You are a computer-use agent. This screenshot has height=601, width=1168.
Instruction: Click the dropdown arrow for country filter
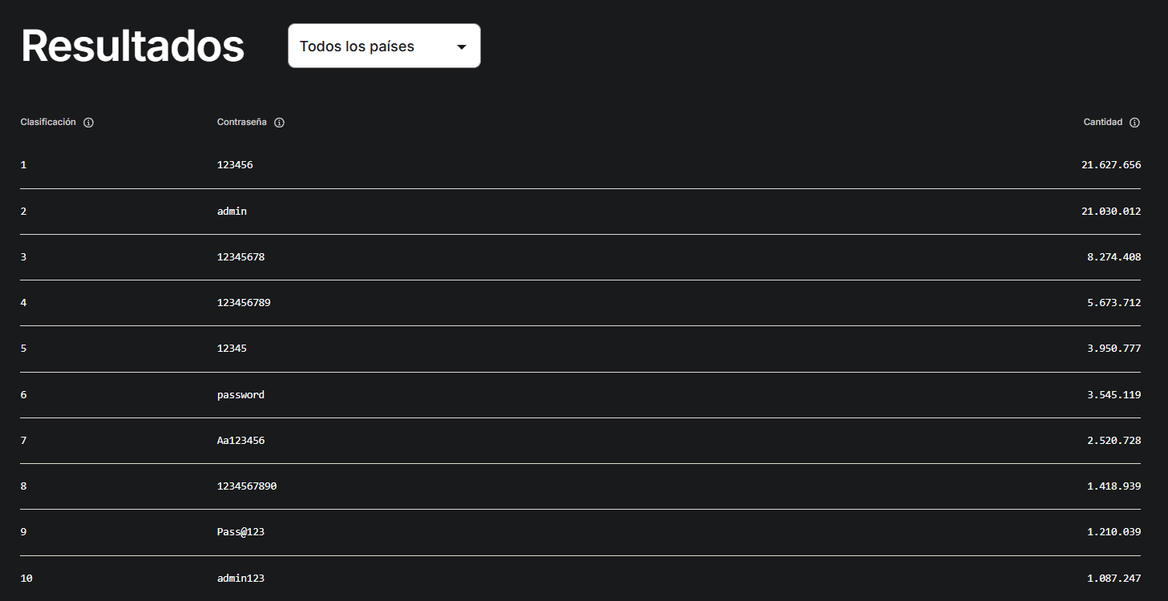(x=462, y=46)
